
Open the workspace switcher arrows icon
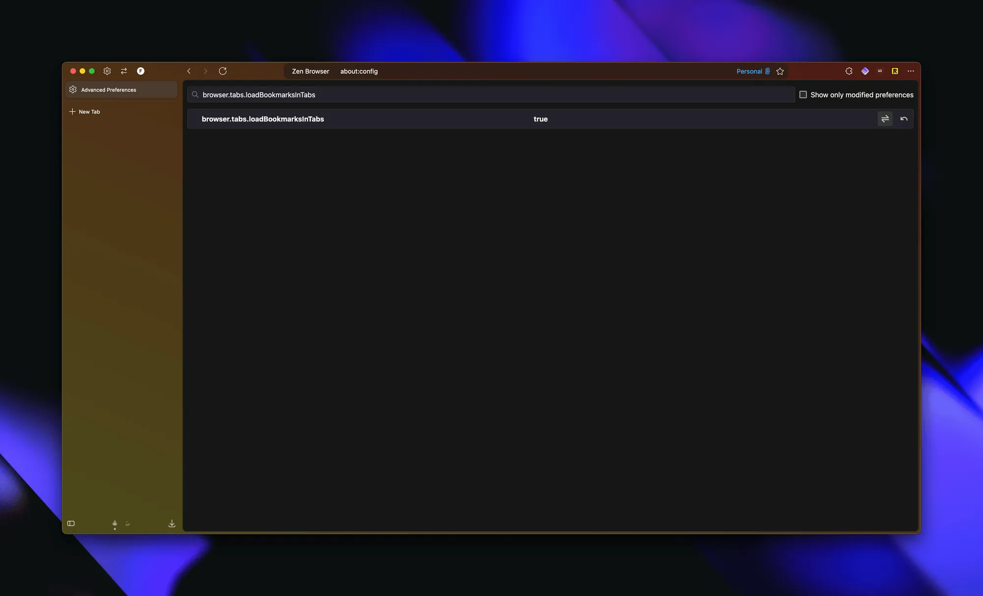124,71
